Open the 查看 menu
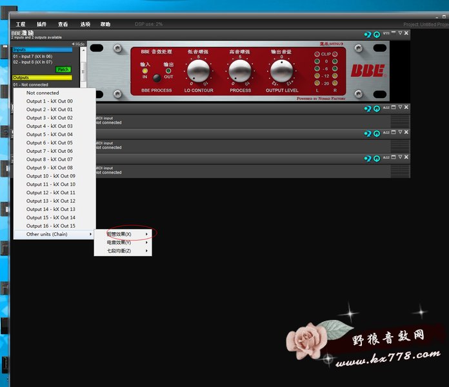 (x=63, y=25)
